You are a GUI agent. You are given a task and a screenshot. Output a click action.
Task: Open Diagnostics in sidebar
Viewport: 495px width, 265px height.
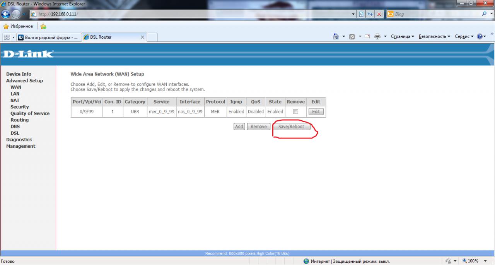(19, 140)
